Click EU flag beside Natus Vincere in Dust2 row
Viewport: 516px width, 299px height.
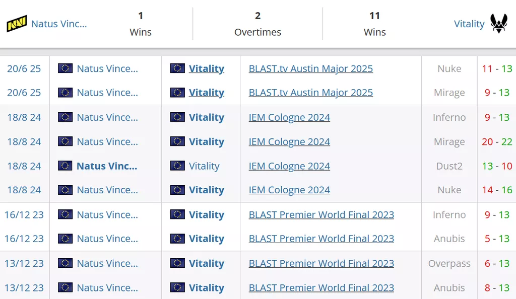65,166
